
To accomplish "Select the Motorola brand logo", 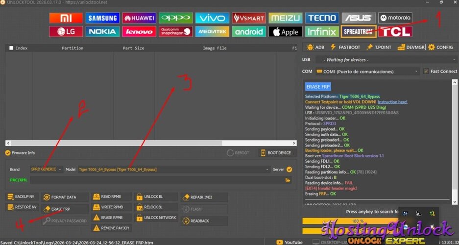I will tap(395, 18).
